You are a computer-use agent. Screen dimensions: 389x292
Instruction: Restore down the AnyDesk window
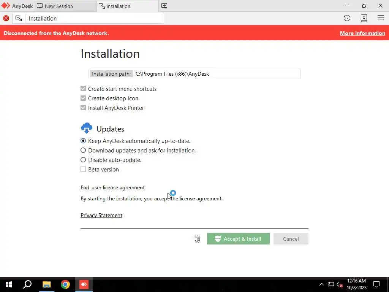click(364, 6)
